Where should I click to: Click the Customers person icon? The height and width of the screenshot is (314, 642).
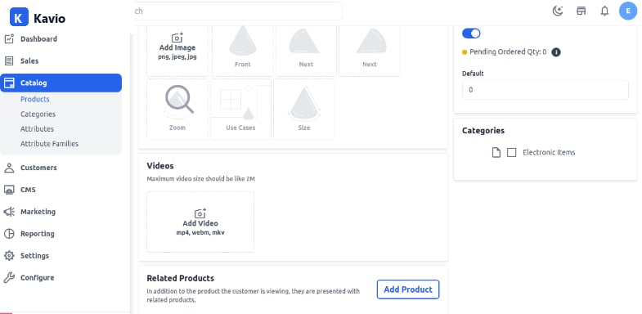tap(9, 168)
